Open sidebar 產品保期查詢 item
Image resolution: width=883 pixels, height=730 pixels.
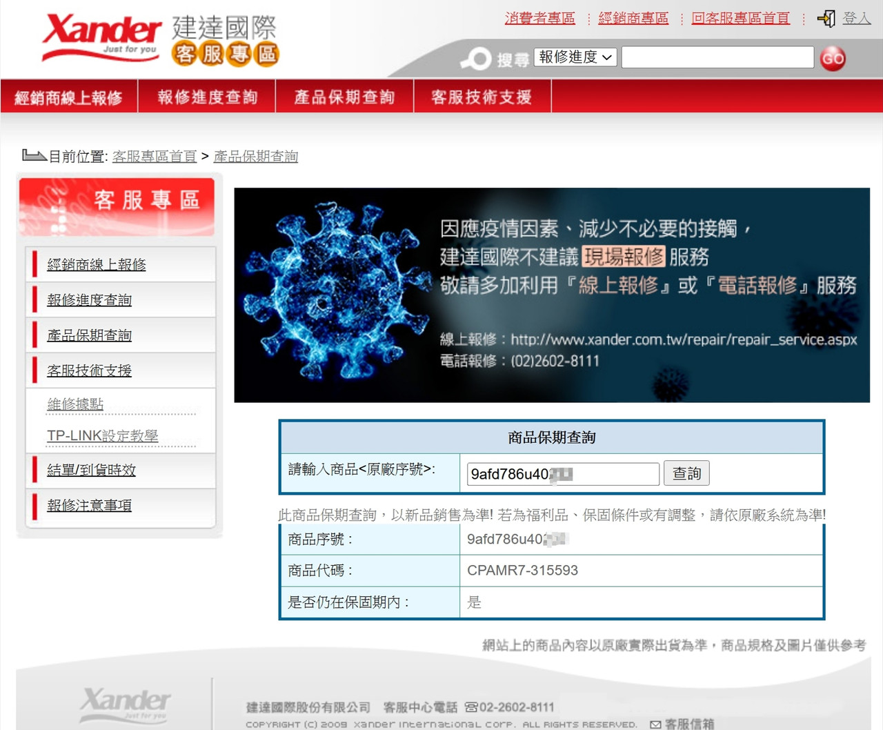[89, 335]
